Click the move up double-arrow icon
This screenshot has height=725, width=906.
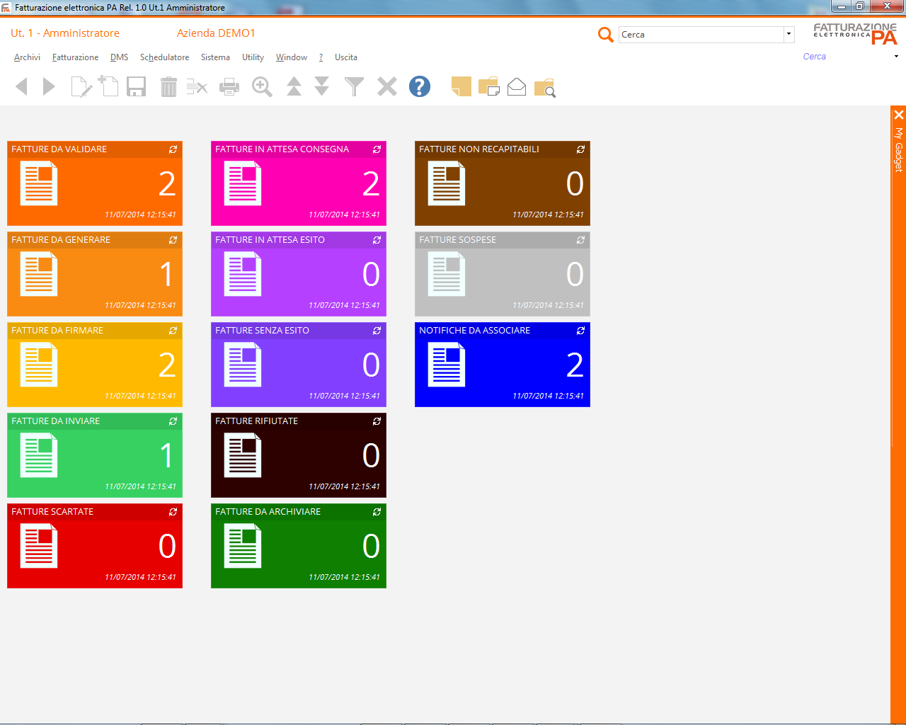pos(294,86)
